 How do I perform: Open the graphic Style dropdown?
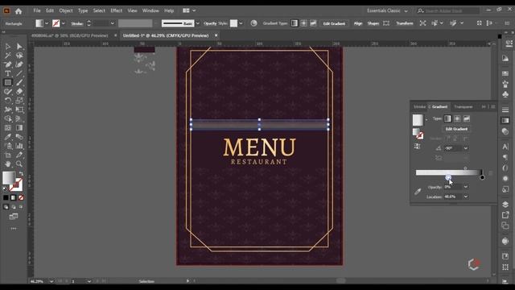241,23
